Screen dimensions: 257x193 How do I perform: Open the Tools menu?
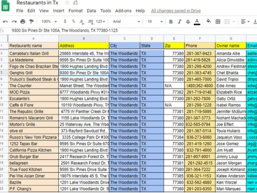point(106,11)
